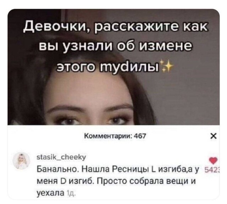Tap the gray wall background in the video
The width and height of the screenshot is (227, 204).
point(188,94)
